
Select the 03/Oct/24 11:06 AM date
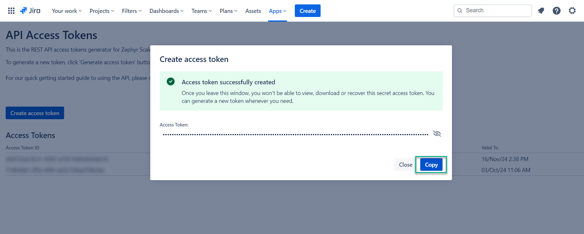pyautogui.click(x=506, y=170)
